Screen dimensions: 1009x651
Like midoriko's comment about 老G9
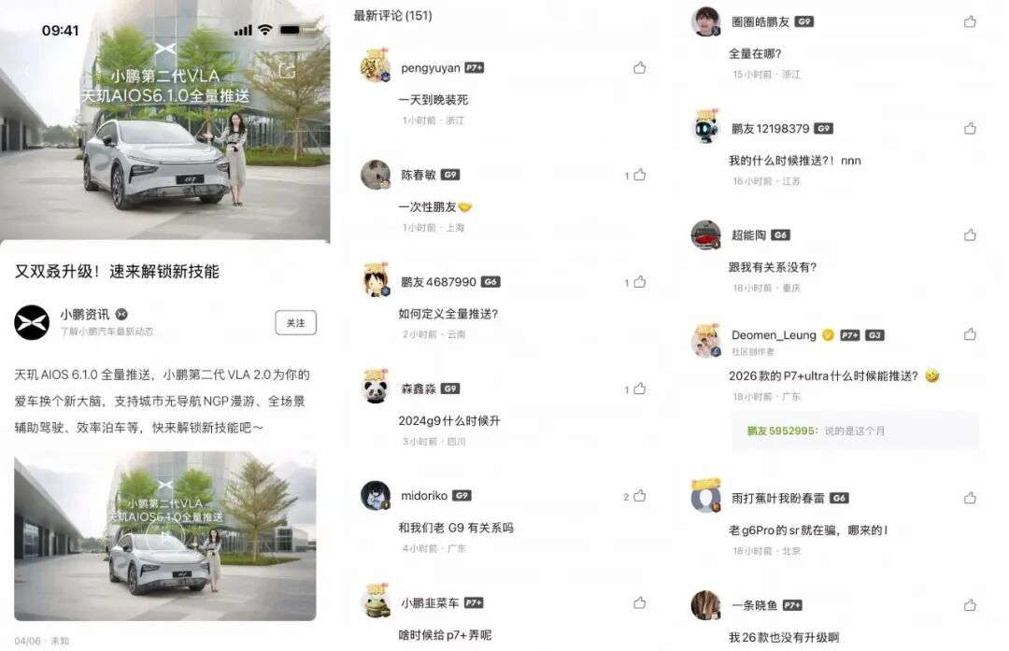point(639,495)
